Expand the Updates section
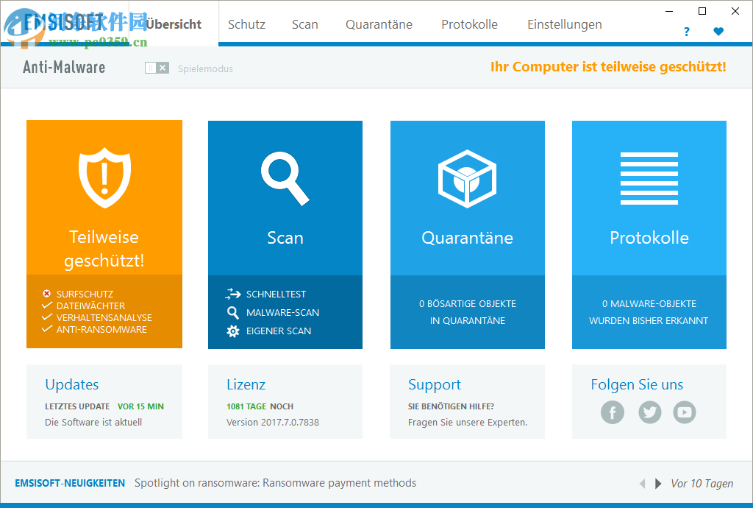 (71, 384)
